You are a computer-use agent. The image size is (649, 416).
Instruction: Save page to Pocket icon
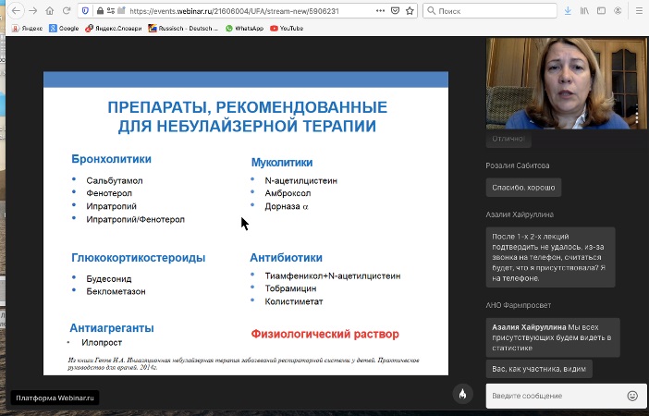396,11
